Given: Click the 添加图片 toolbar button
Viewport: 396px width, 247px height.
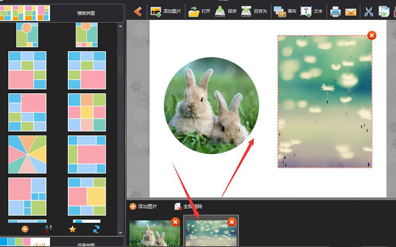Looking at the screenshot, I should [x=166, y=11].
